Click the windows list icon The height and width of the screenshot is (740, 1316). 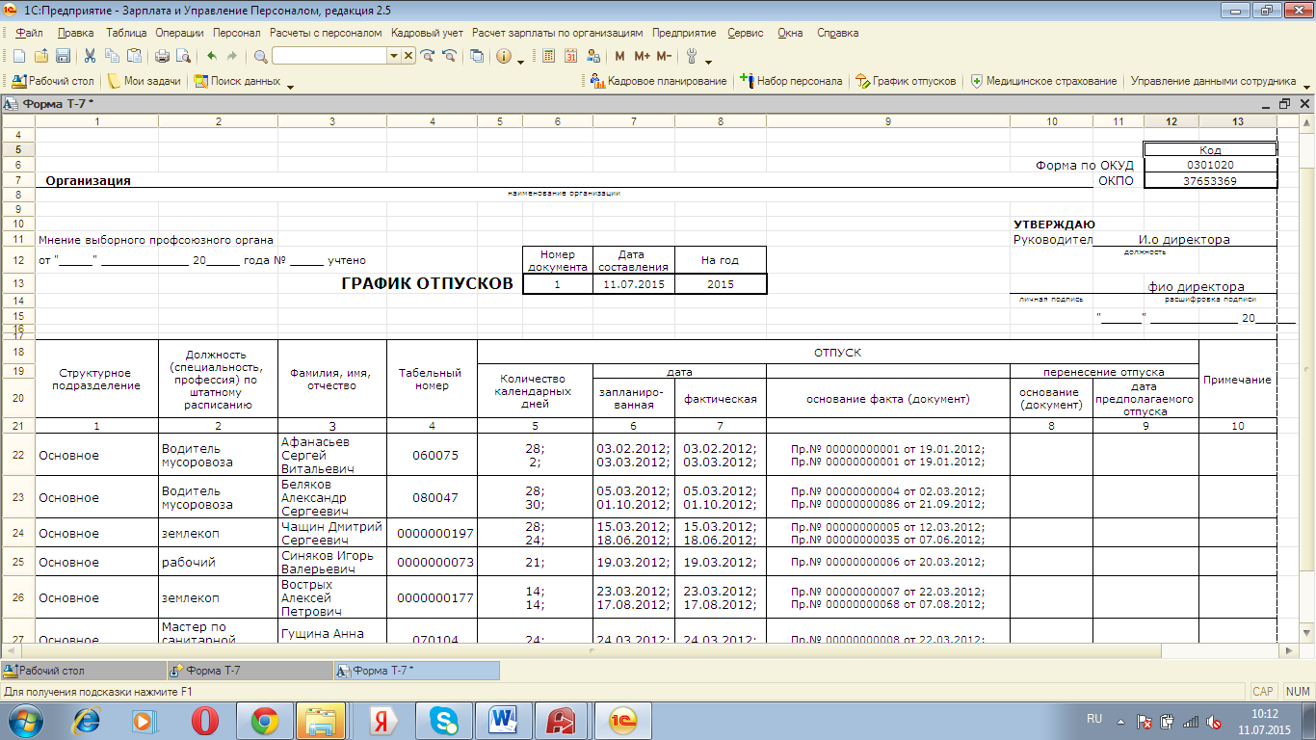click(477, 56)
